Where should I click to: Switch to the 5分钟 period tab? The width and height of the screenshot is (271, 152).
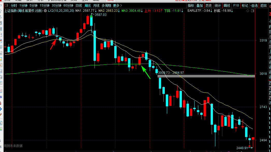pos(33,5)
